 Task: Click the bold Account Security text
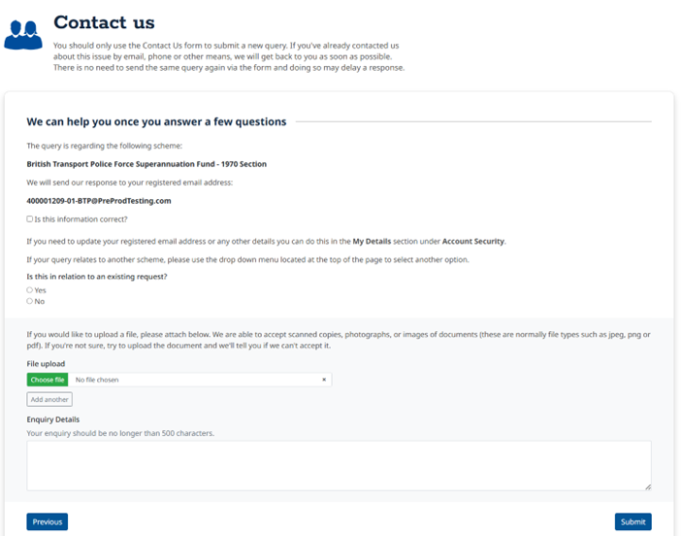(473, 241)
